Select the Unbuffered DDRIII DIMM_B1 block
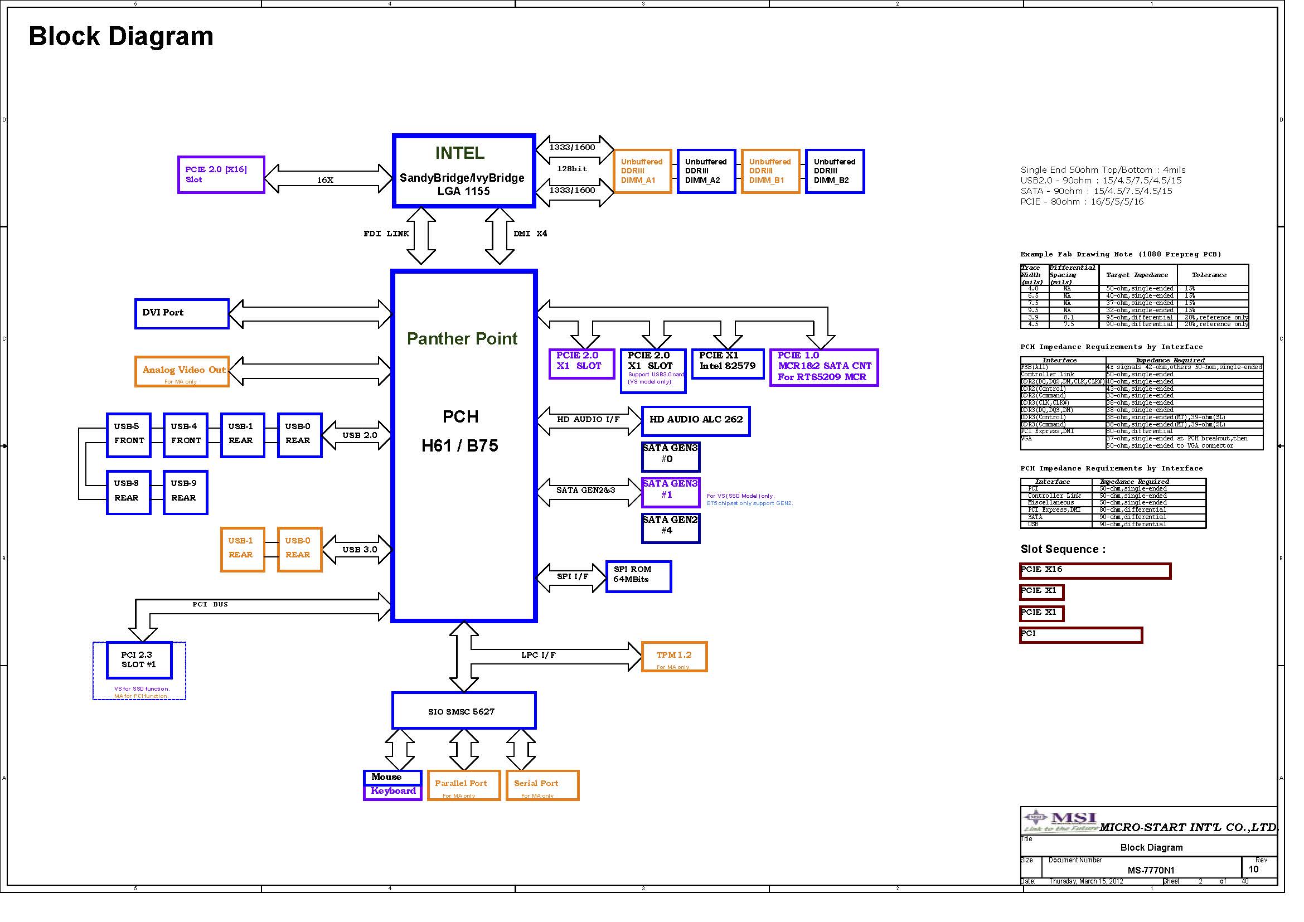The height and width of the screenshot is (922, 1304). pos(770,172)
